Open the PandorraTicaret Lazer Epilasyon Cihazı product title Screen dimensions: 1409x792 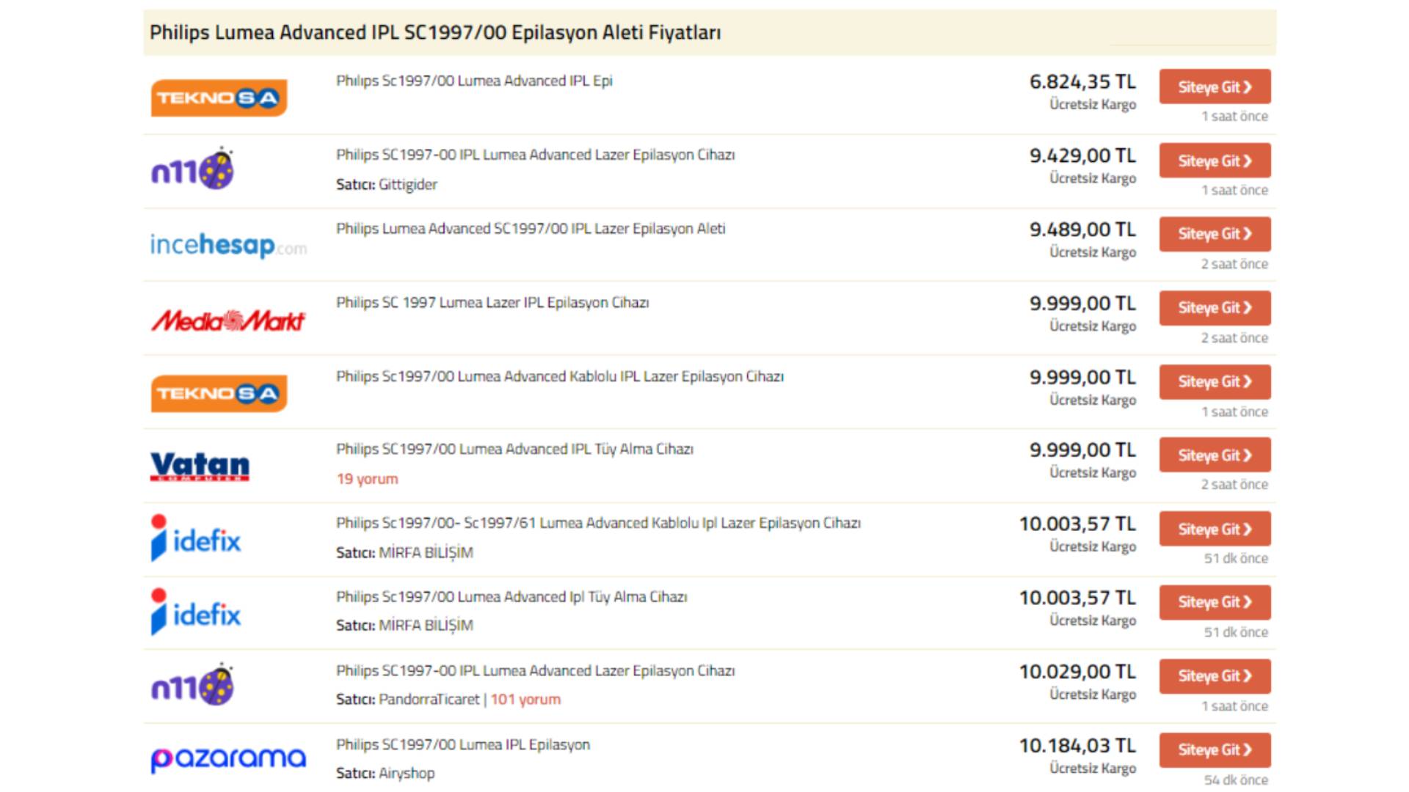[535, 671]
